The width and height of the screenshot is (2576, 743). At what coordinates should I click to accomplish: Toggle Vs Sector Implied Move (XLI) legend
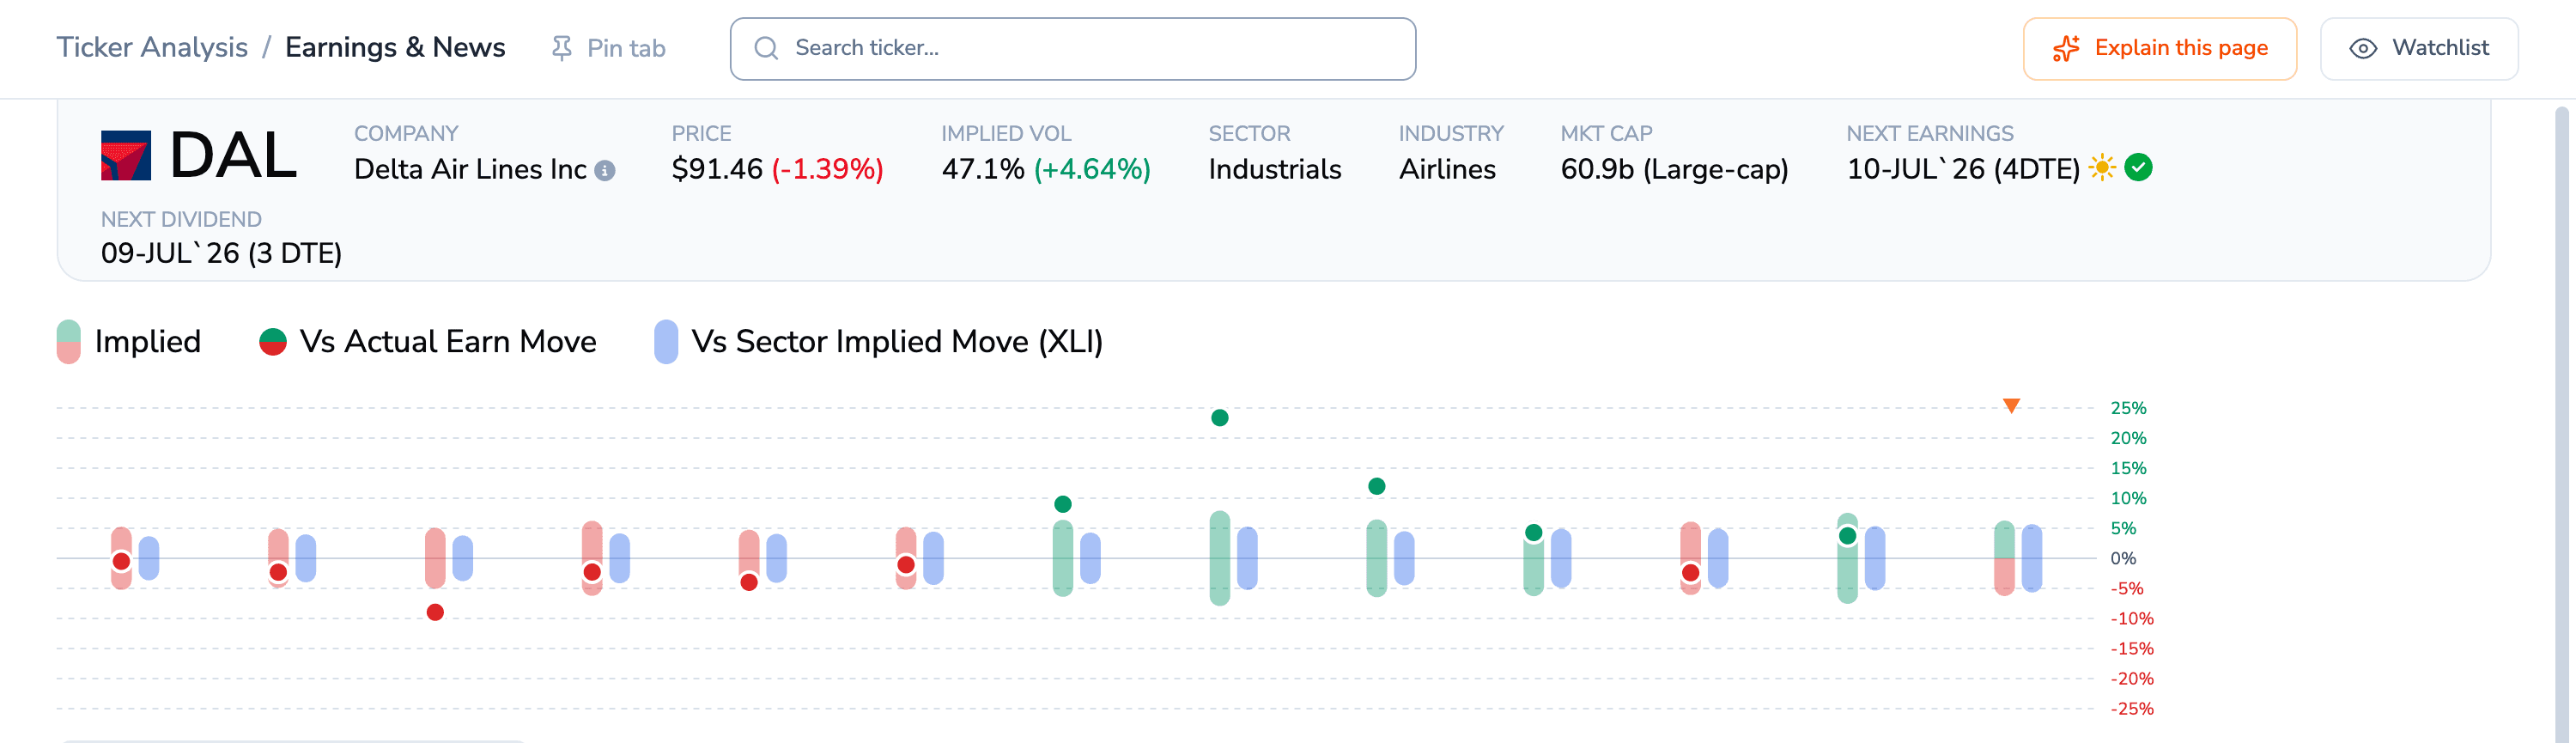tap(878, 342)
